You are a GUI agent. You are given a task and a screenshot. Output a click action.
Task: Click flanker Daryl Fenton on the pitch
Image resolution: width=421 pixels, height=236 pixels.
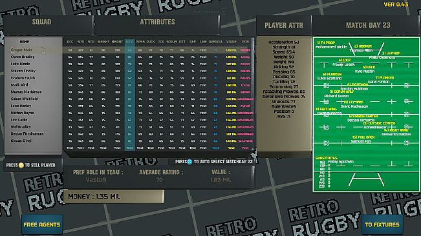378,82
